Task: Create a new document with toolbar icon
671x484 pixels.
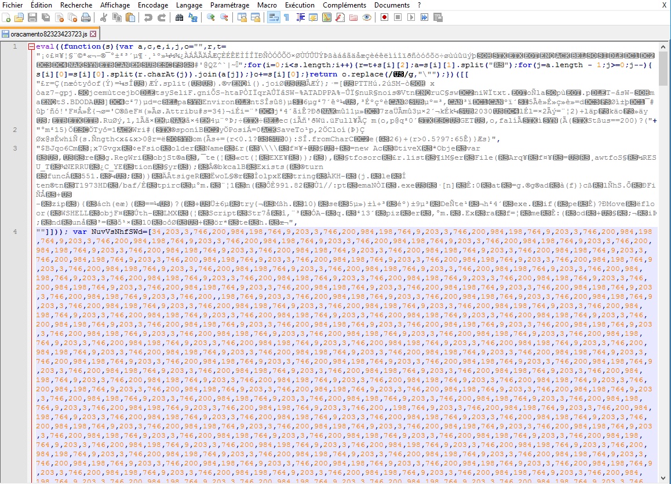Action: [x=6, y=17]
